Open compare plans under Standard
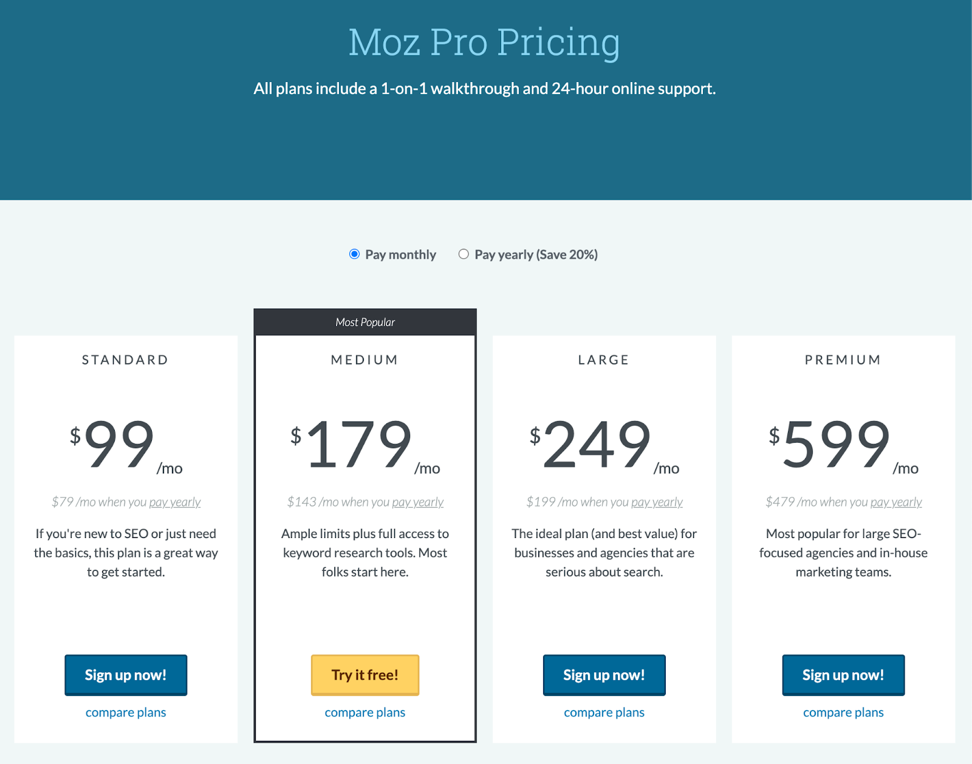Viewport: 972px width, 764px height. 125,712
